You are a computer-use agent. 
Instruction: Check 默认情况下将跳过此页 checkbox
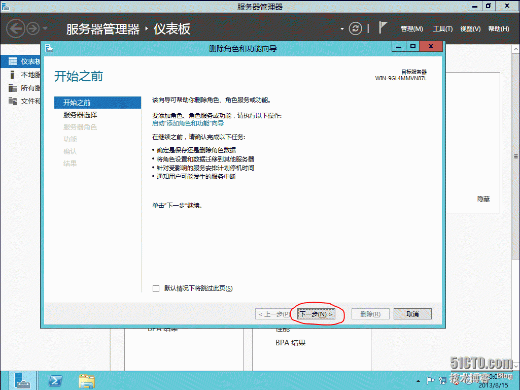156,288
